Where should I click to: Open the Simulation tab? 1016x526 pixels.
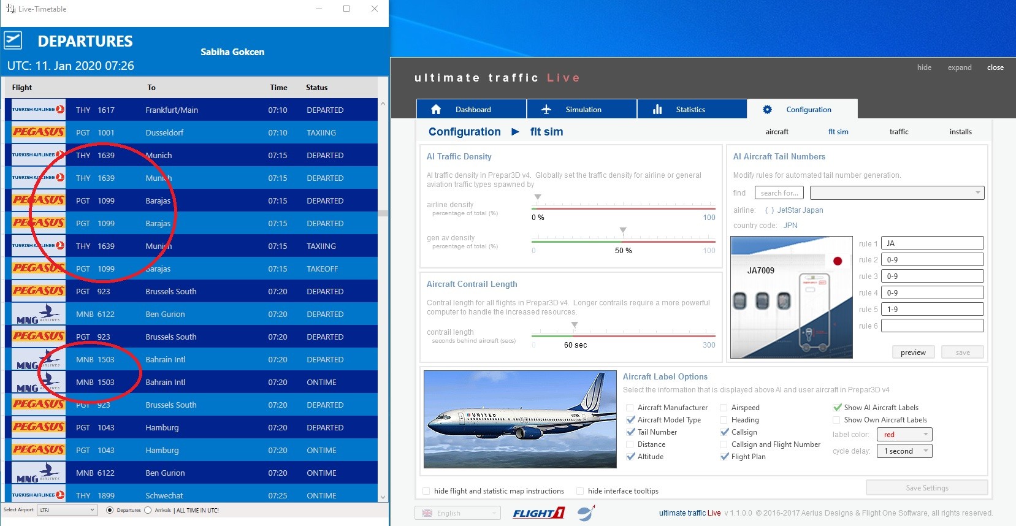pyautogui.click(x=582, y=109)
